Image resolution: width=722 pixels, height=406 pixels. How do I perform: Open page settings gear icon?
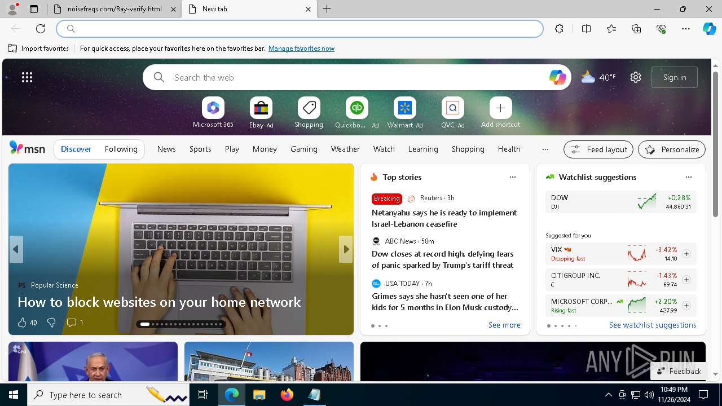[636, 77]
